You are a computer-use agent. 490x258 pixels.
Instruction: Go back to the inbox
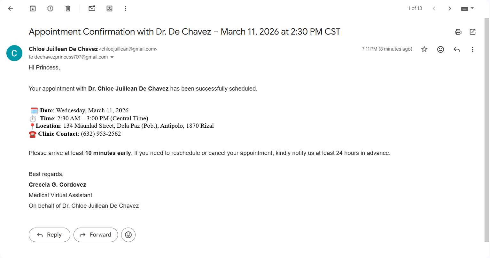11,9
